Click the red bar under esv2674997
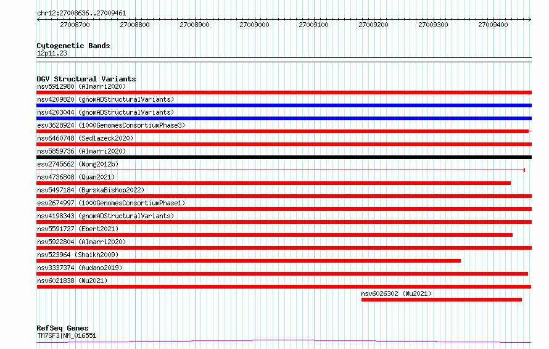549x349 pixels. 284,209
